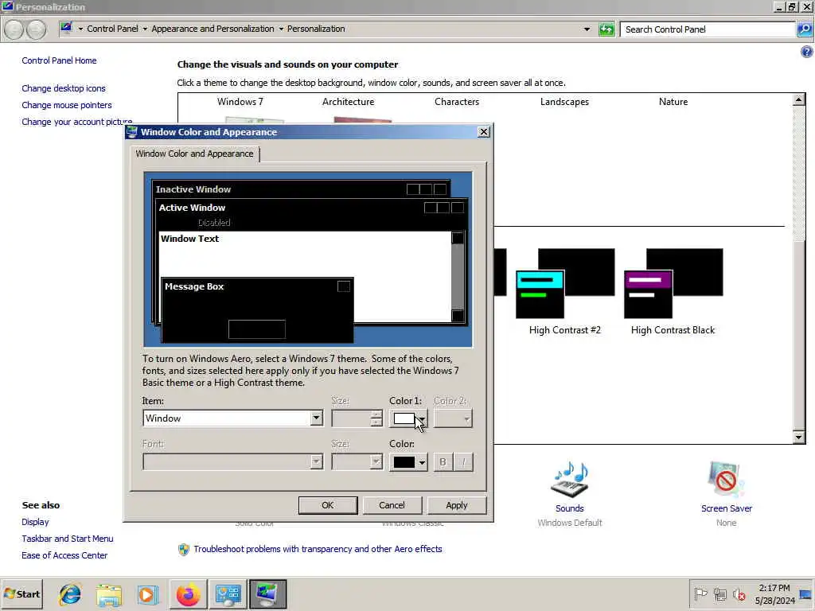This screenshot has height=611, width=815.
Task: Click the Message Box preview title
Action: pyautogui.click(x=194, y=286)
